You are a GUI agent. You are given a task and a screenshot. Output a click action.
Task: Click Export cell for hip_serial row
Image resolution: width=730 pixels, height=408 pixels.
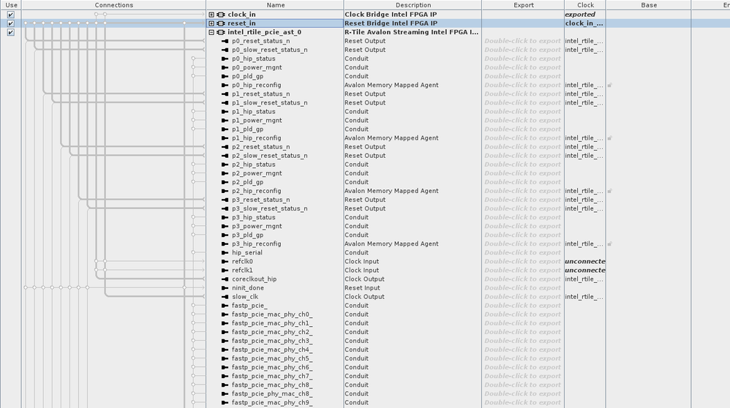click(x=523, y=252)
